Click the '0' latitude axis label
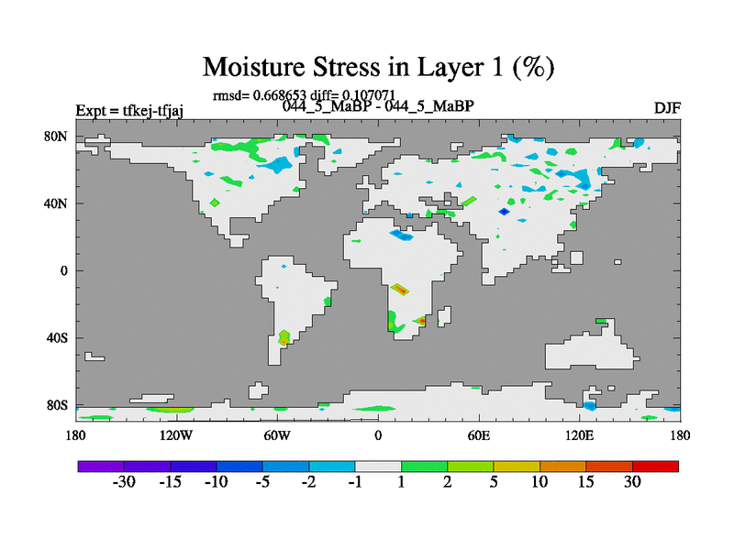This screenshot has height=550, width=734. [x=63, y=271]
